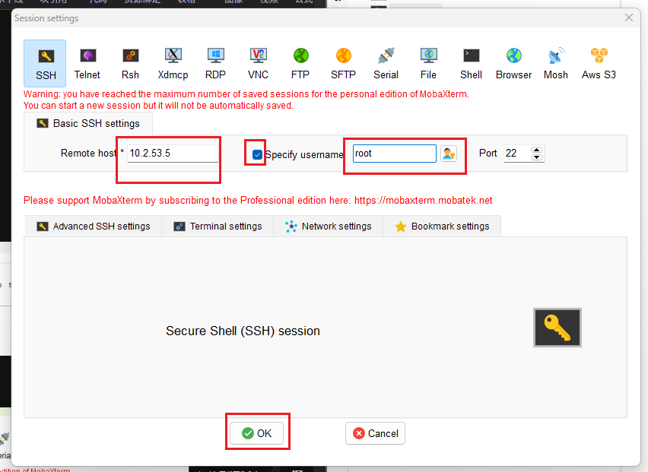The width and height of the screenshot is (648, 472).
Task: Close the Session settings dialog
Action: [629, 17]
